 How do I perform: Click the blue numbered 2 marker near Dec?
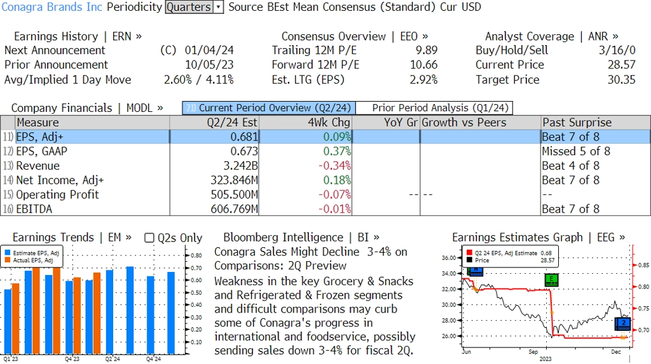(x=623, y=323)
